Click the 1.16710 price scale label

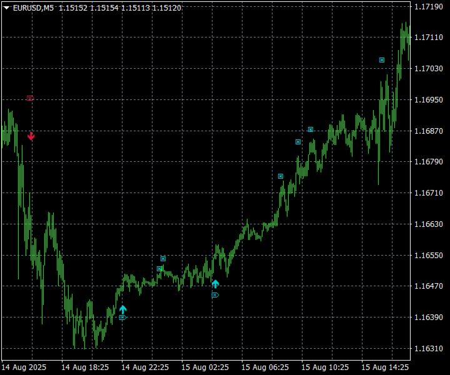429,192
